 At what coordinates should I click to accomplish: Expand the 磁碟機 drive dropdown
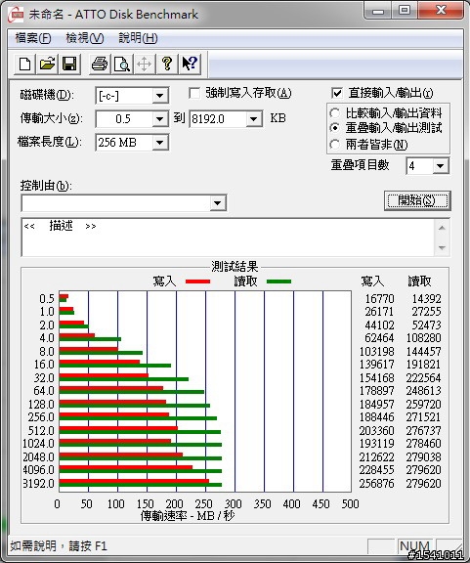tap(159, 96)
